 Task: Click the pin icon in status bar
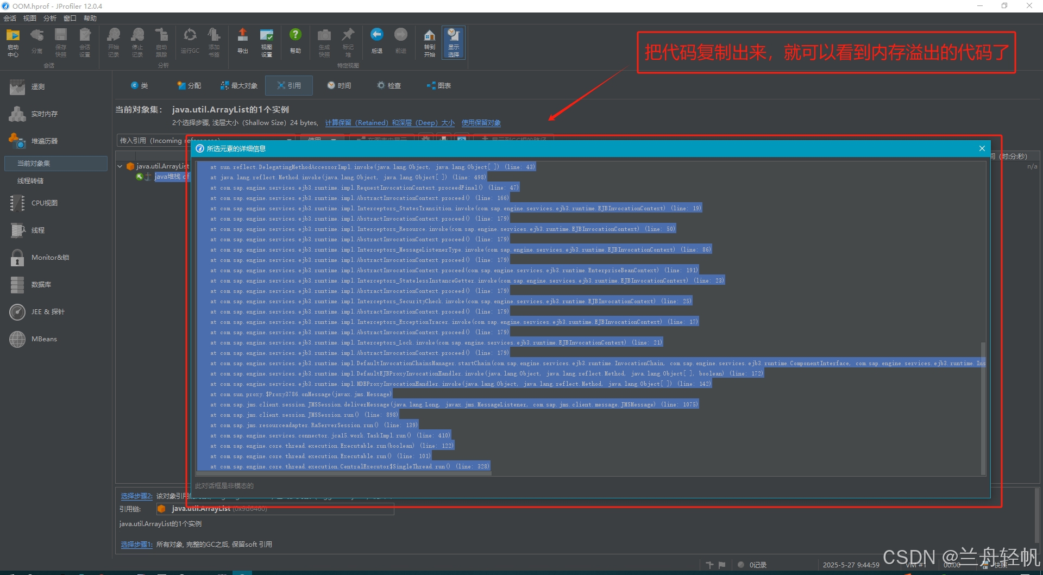tap(709, 565)
